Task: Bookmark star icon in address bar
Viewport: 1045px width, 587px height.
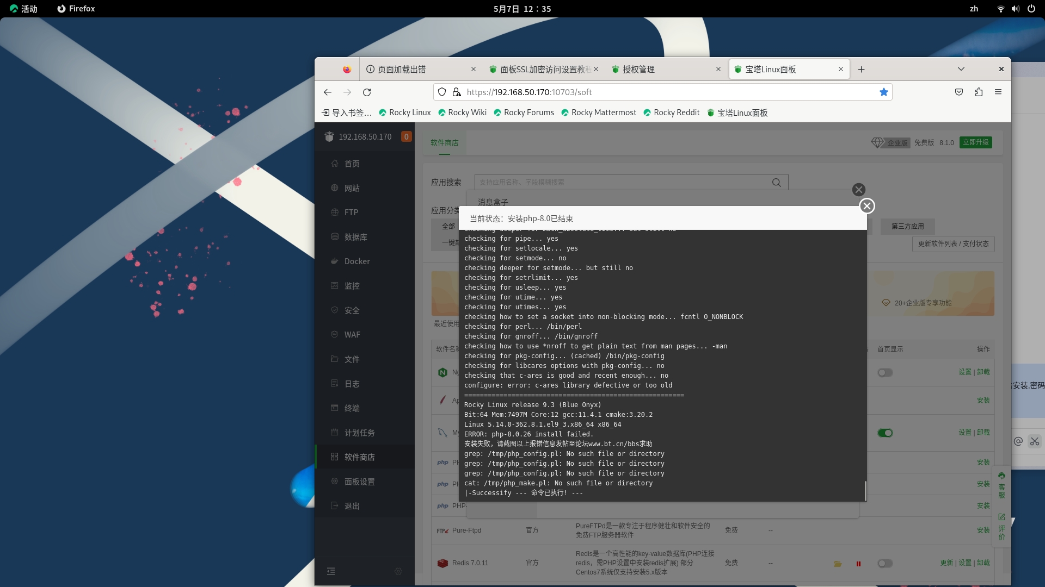Action: [x=884, y=92]
